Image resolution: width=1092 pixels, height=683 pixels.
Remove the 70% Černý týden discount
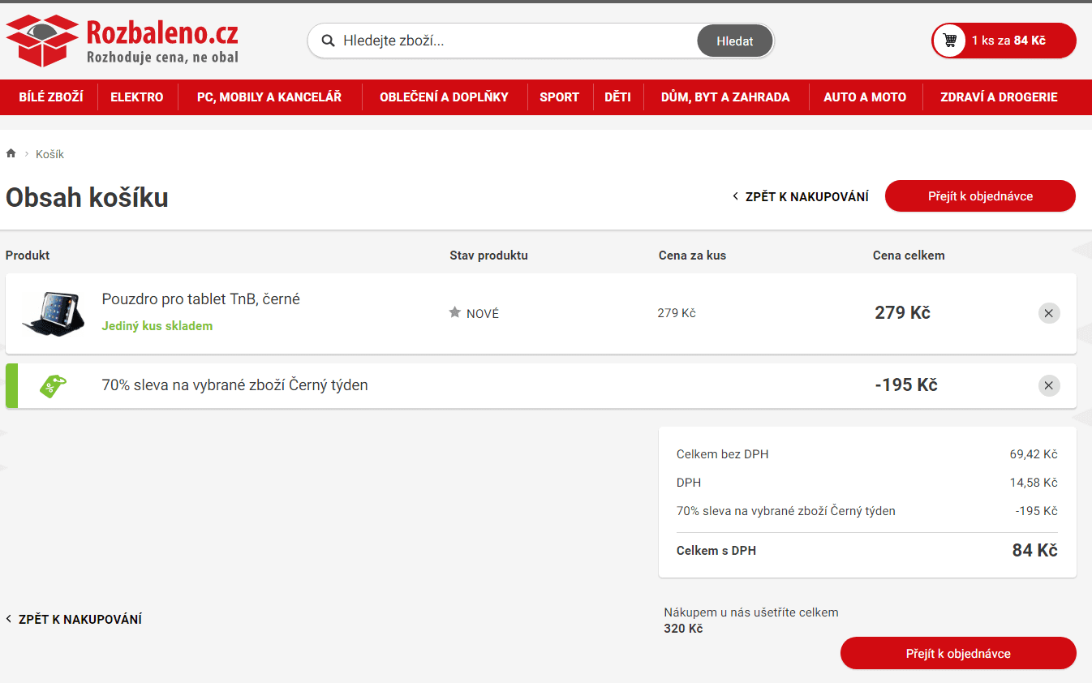click(1048, 385)
